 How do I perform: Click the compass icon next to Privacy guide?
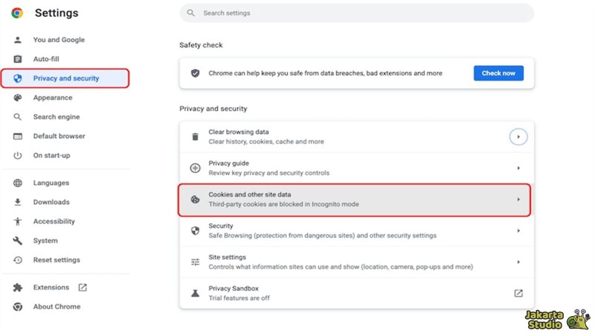195,168
